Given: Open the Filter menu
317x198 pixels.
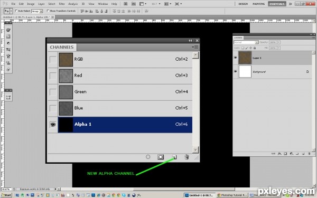Looking at the screenshot, I should click(x=62, y=4).
